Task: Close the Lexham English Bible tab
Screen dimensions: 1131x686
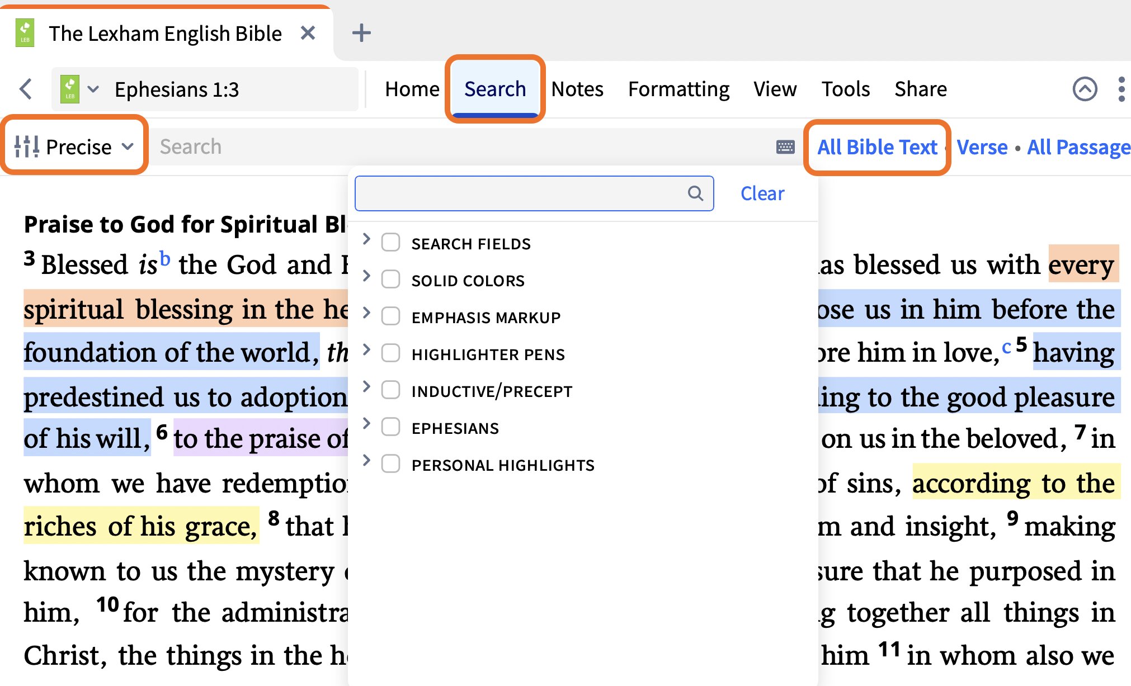Action: click(x=308, y=33)
